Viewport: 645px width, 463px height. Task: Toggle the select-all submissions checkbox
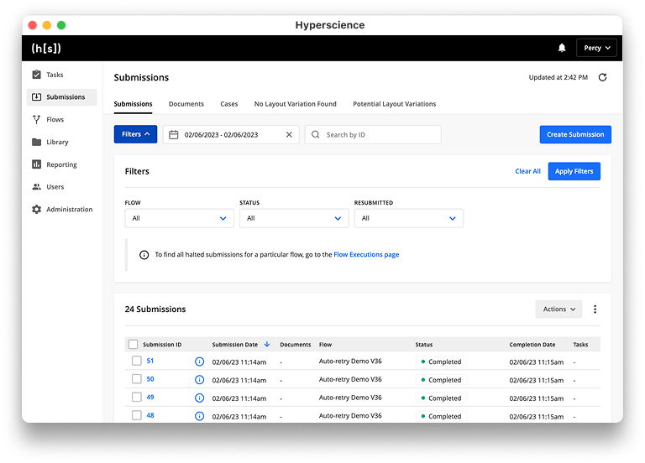[133, 344]
